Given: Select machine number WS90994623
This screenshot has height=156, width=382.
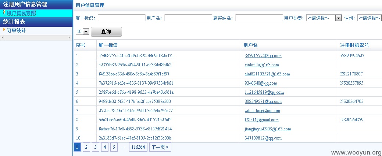Looking at the screenshot, I should pyautogui.click(x=352, y=56).
